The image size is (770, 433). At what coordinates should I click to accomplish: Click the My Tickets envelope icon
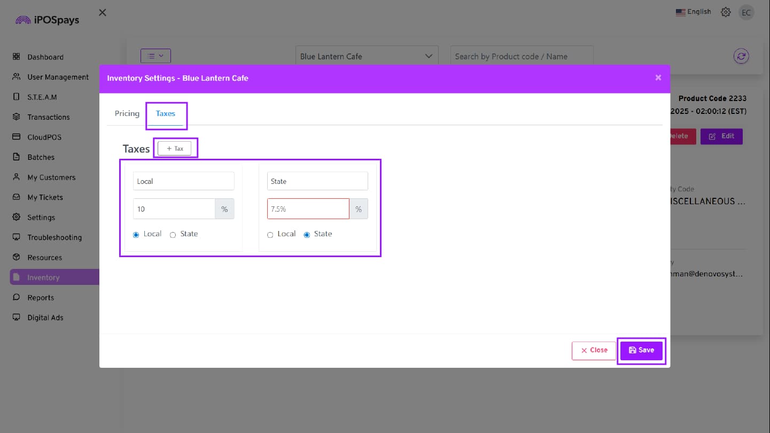click(17, 197)
